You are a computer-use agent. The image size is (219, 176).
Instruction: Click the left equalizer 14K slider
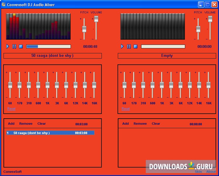(x=85, y=85)
